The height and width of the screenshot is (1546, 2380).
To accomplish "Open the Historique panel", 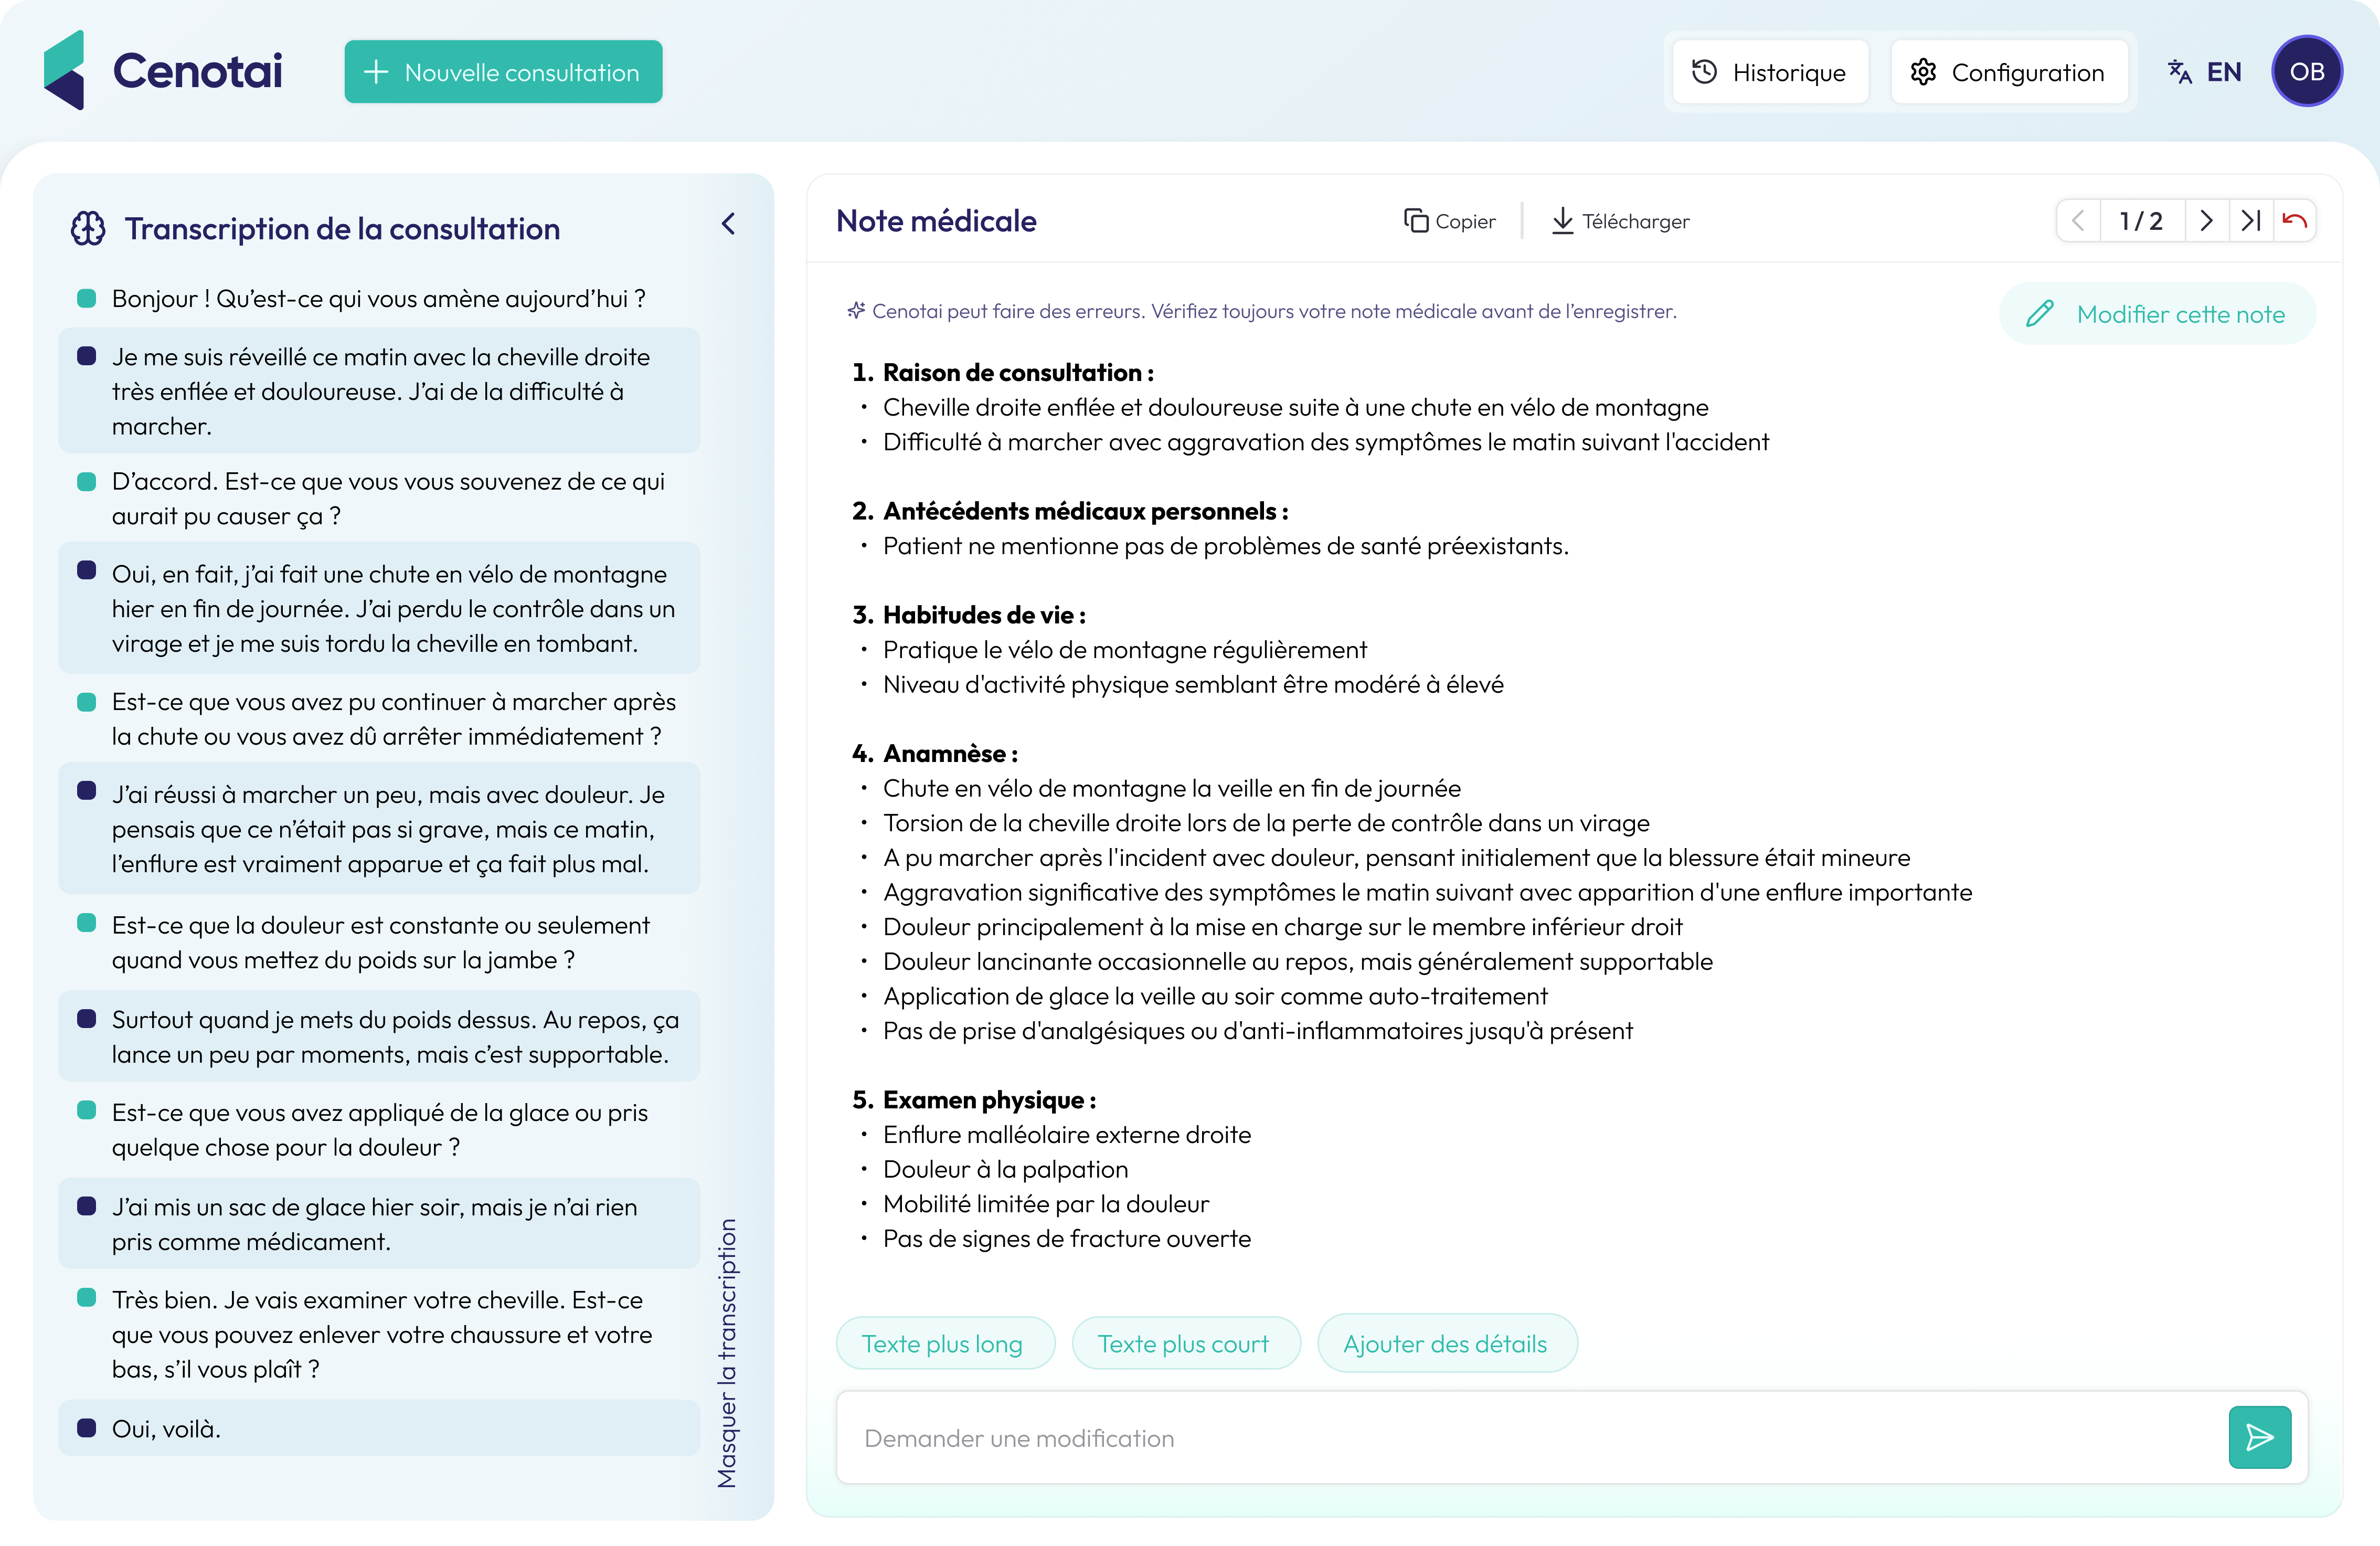I will [1770, 72].
